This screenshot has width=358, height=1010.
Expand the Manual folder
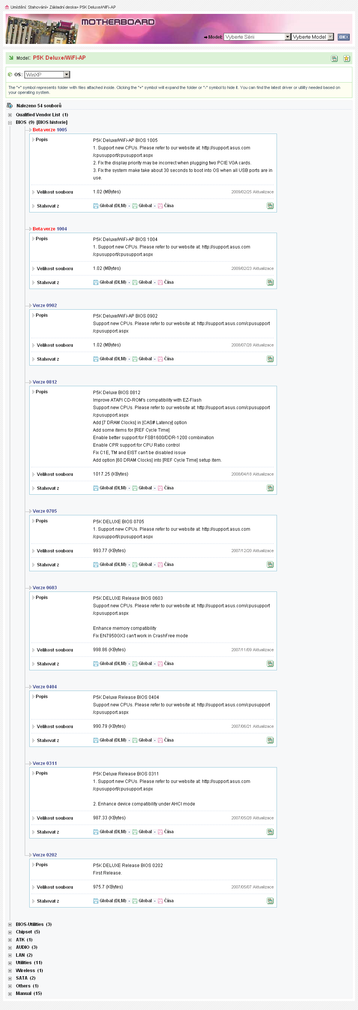(x=10, y=993)
